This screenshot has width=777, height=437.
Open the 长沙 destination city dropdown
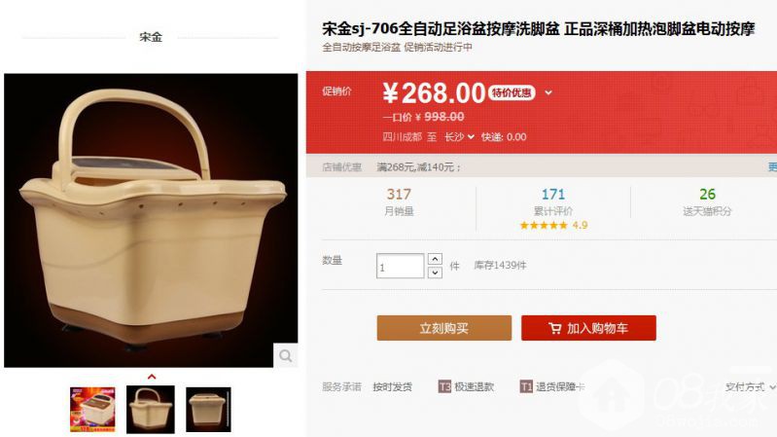point(459,137)
